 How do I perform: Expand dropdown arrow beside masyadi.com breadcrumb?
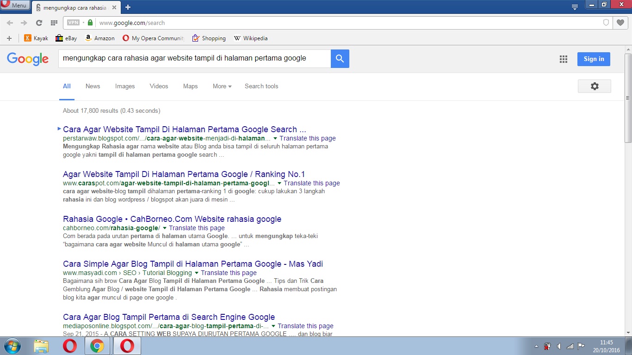pos(196,273)
